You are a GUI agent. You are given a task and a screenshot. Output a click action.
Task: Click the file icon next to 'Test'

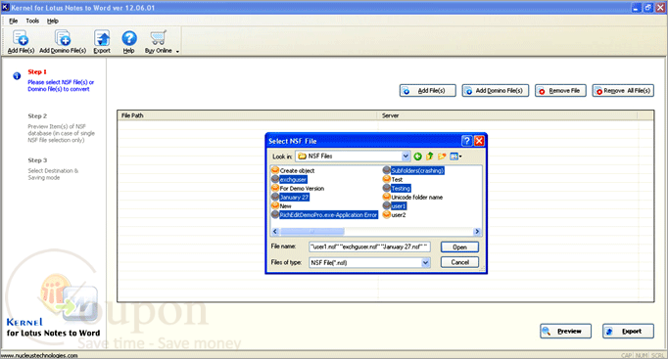386,179
